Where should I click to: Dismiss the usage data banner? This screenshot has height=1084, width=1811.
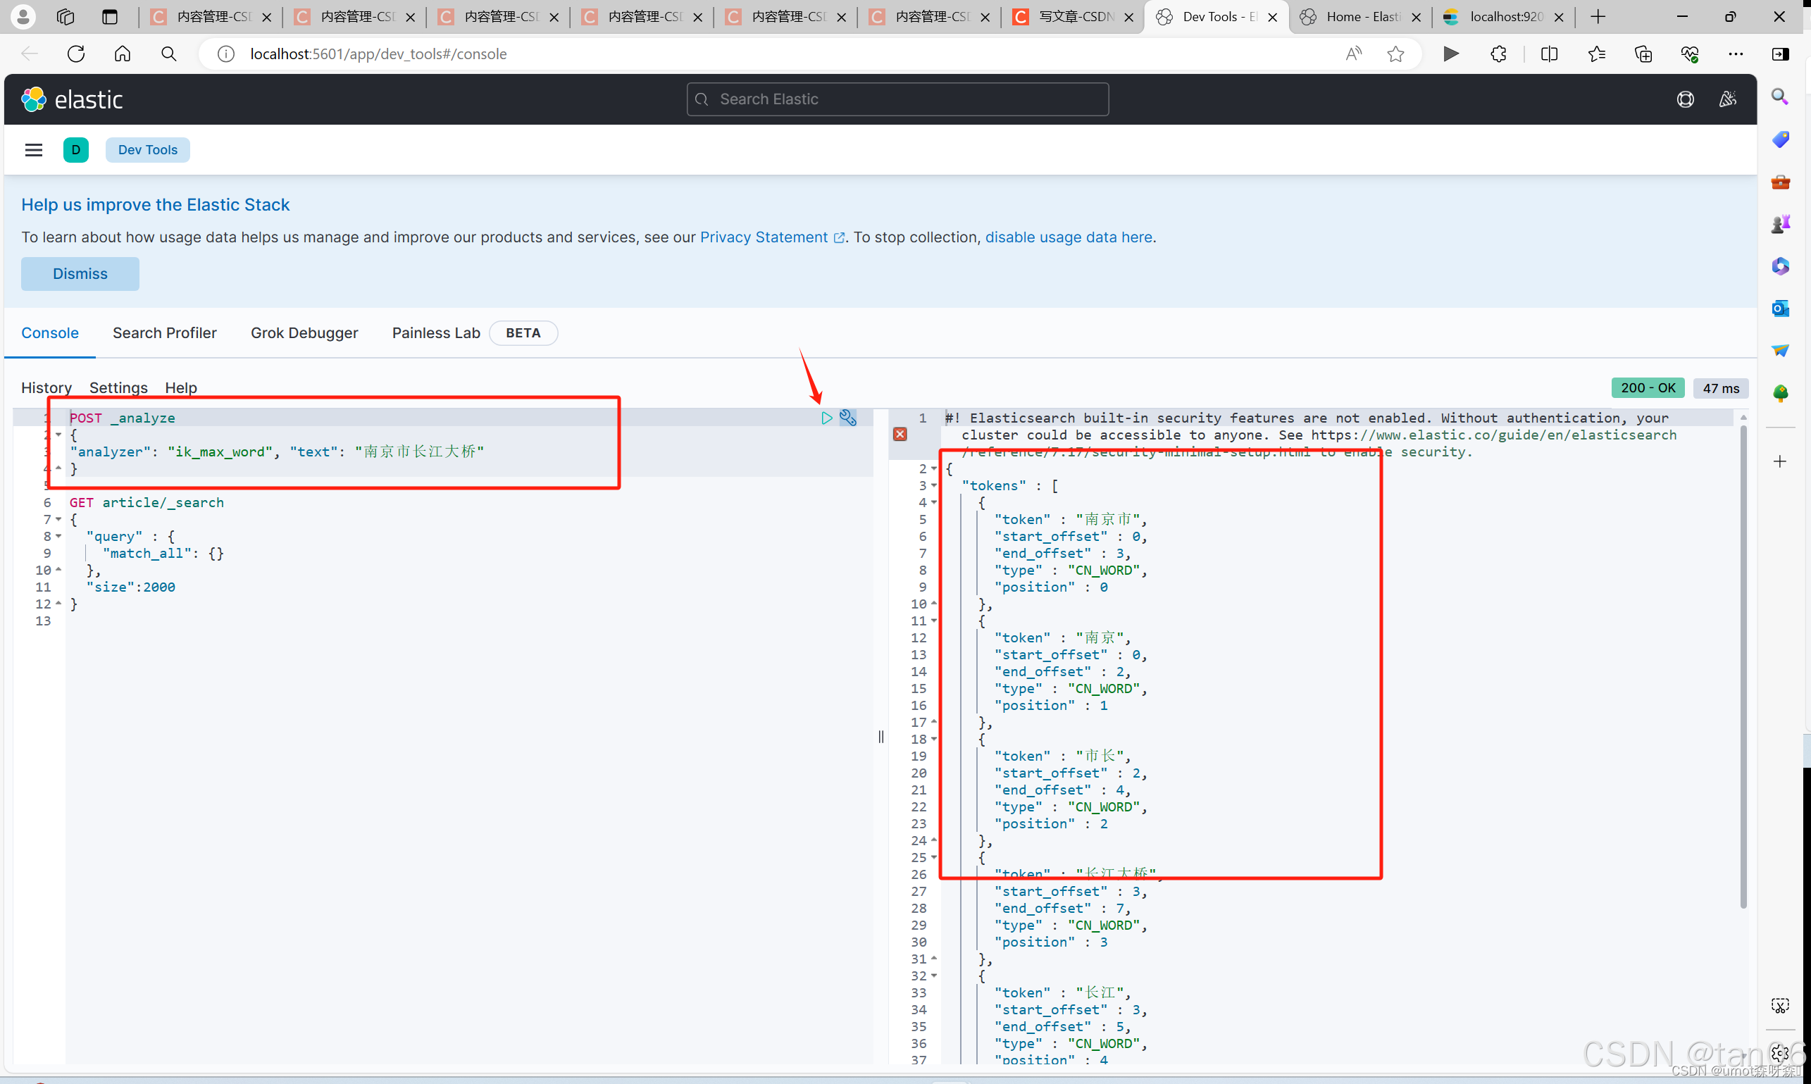click(80, 274)
